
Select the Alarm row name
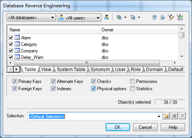pos(26,38)
